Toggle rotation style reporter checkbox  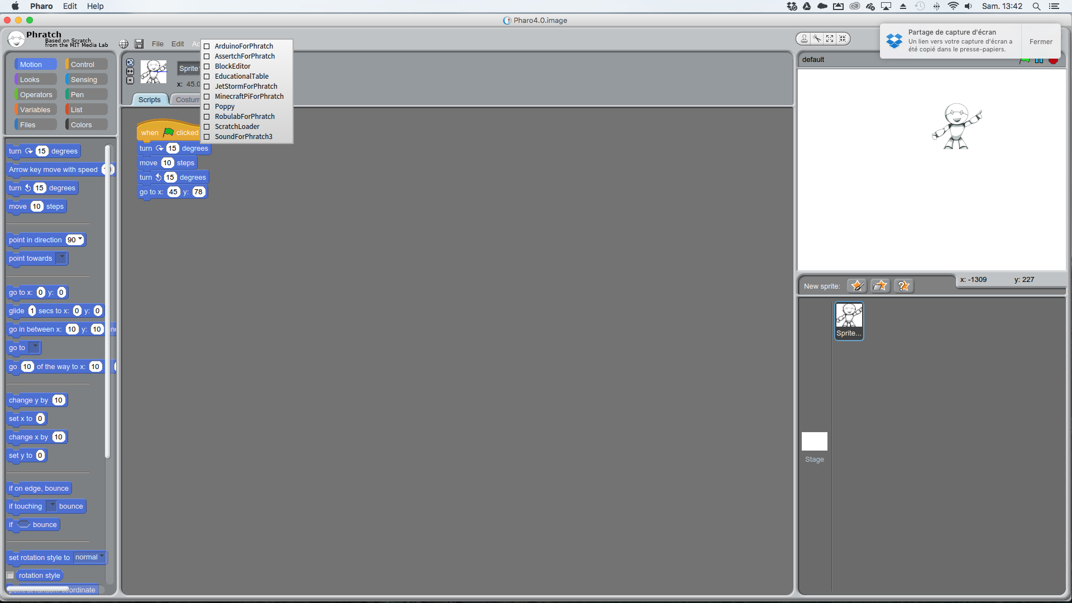(x=10, y=576)
